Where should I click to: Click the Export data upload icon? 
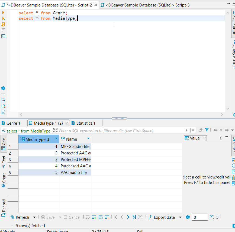[151, 217]
